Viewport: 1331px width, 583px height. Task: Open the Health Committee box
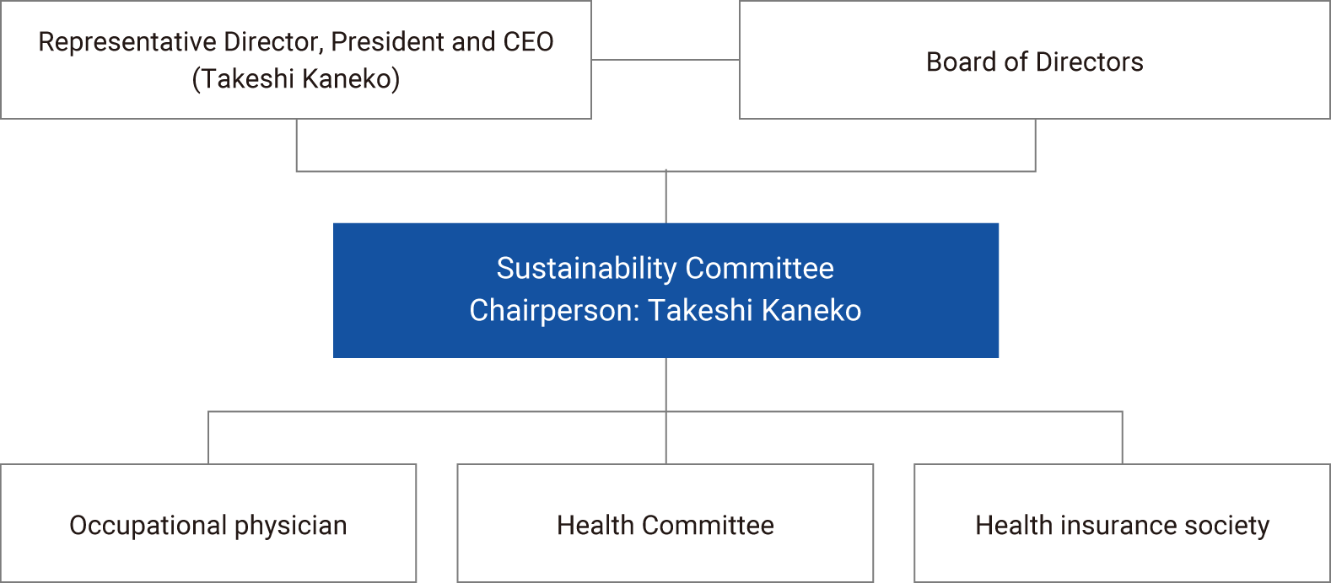click(x=665, y=524)
